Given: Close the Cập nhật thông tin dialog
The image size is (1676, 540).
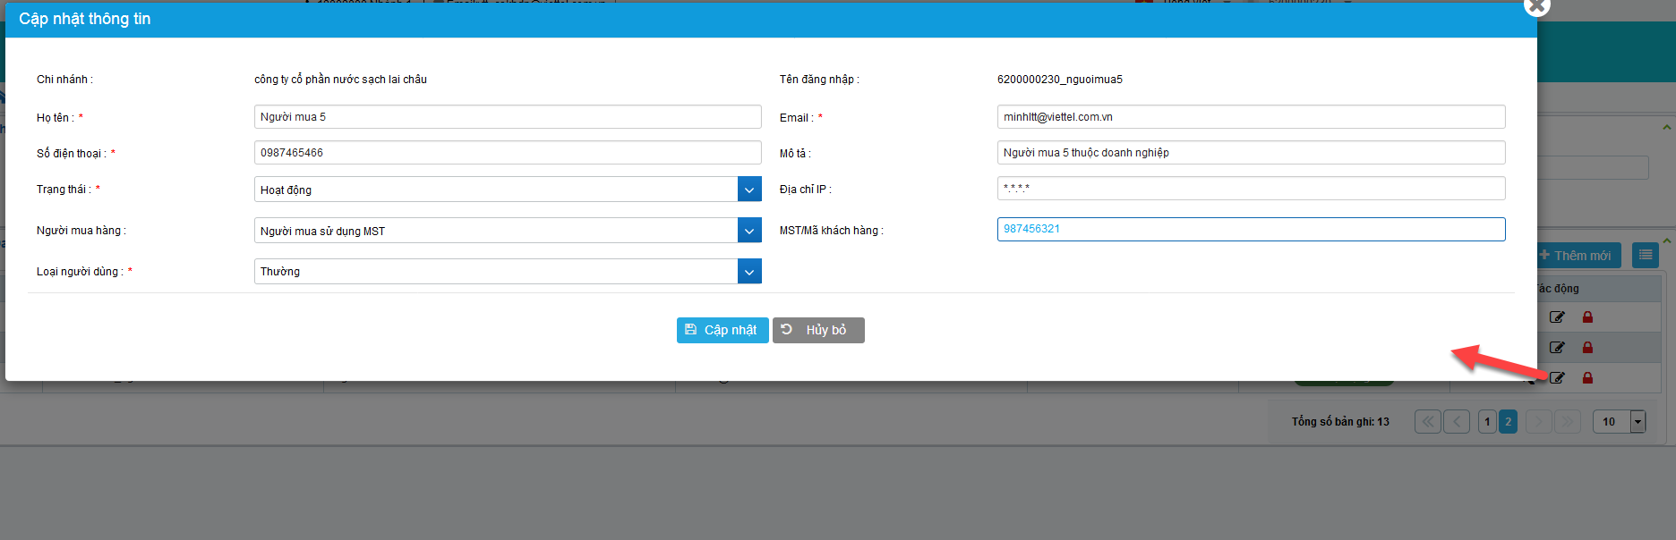Looking at the screenshot, I should pyautogui.click(x=1536, y=6).
